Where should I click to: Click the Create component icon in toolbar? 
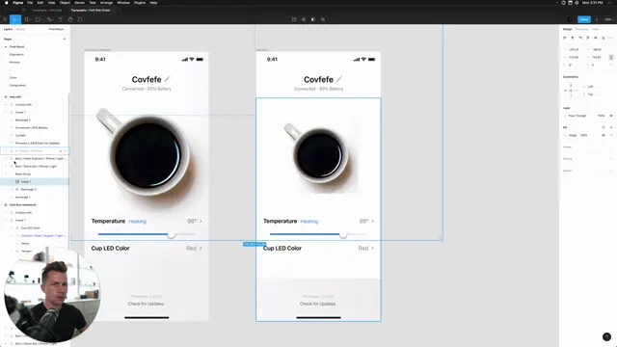pos(304,19)
